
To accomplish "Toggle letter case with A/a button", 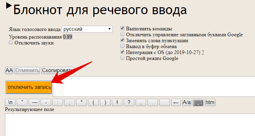I will point(187,102).
